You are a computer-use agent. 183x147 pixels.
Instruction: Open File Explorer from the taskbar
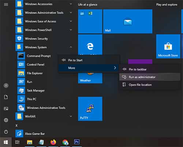coord(30,142)
